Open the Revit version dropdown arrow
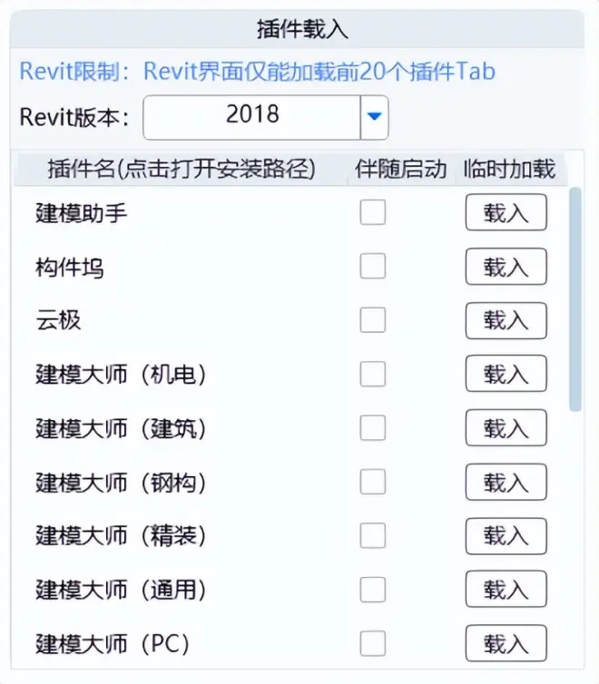The height and width of the screenshot is (684, 599). point(374,116)
